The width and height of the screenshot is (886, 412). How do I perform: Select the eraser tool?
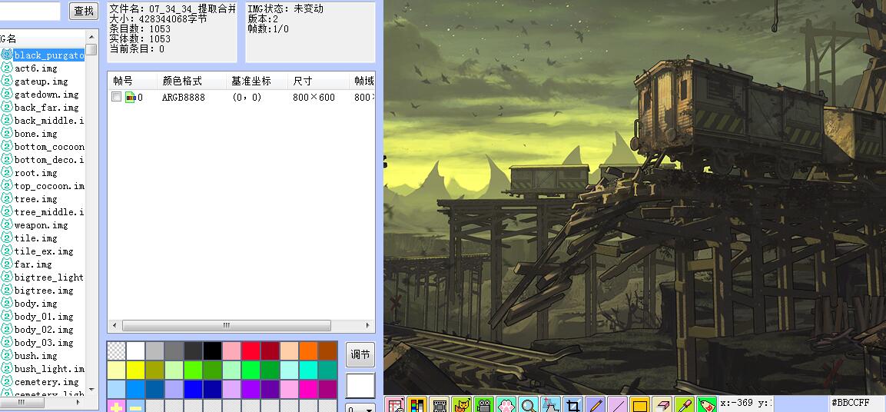coord(662,404)
